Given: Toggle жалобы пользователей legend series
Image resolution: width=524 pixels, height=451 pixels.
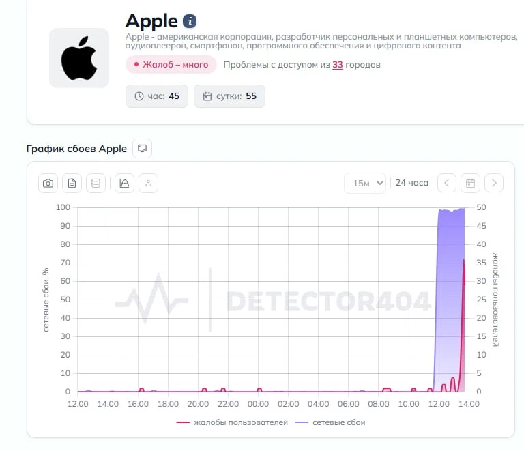Looking at the screenshot, I should pos(232,422).
